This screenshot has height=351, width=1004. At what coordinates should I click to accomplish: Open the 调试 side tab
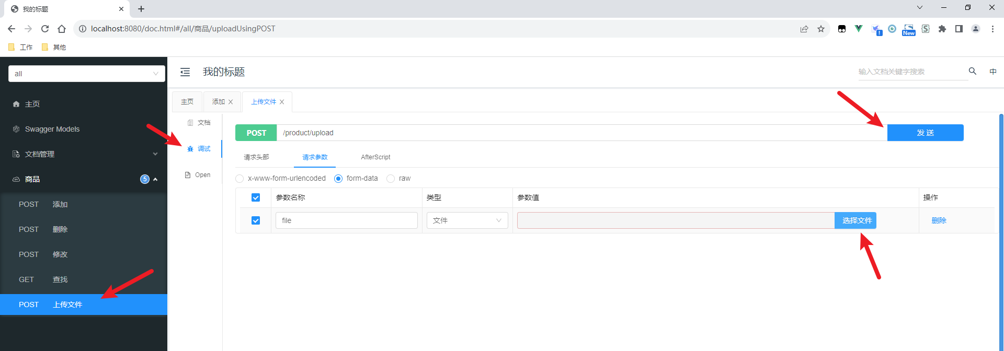[199, 149]
